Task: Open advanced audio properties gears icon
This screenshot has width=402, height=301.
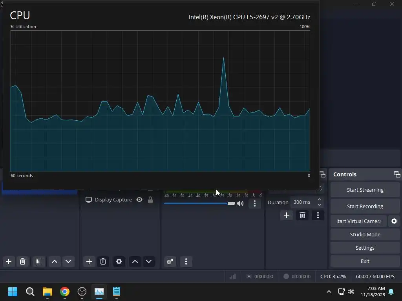Action: (x=170, y=261)
